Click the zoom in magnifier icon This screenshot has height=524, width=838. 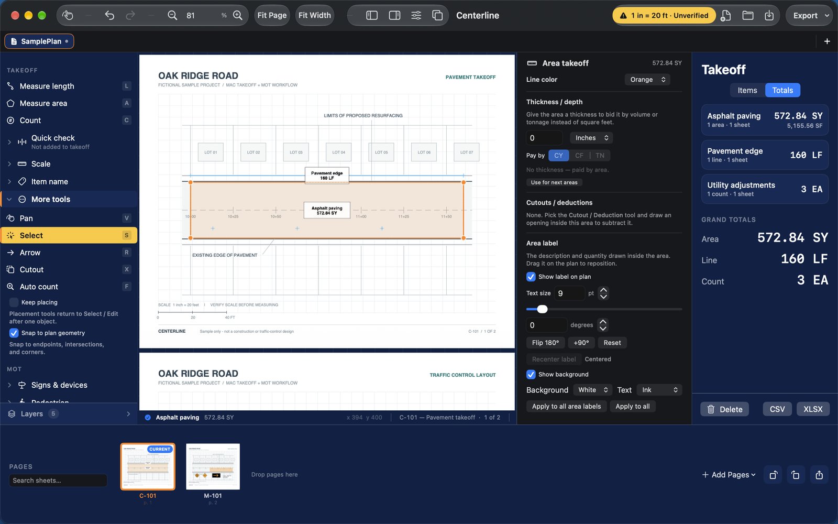[x=238, y=15]
